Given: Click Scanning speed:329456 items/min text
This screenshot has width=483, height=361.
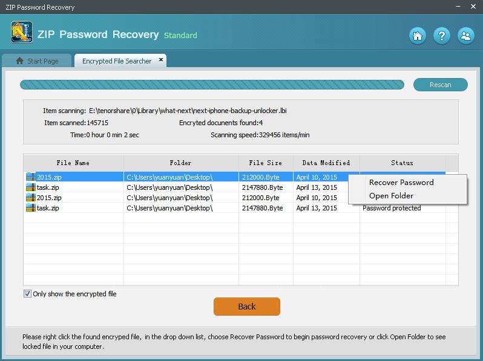Looking at the screenshot, I should 260,135.
